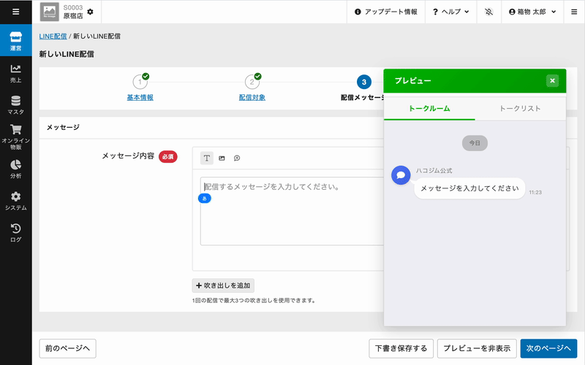
Task: Open システム gear settings in sidebar
Action: [x=15, y=201]
